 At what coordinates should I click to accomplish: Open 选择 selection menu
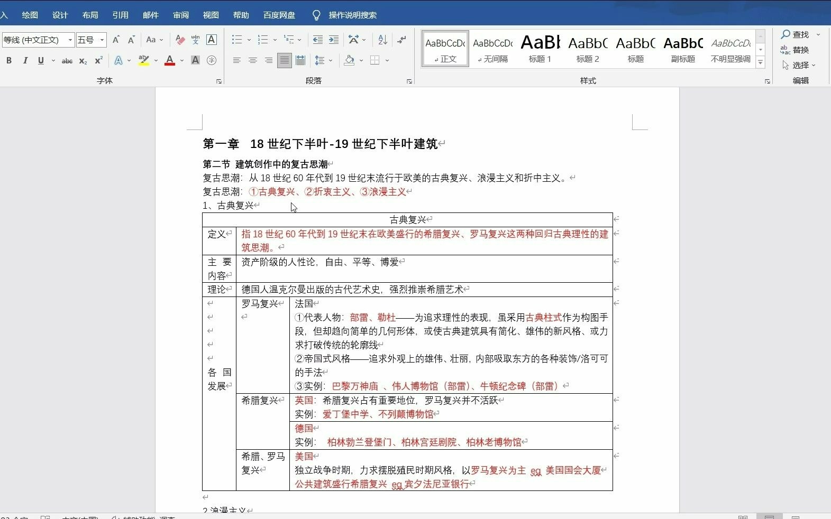point(799,65)
